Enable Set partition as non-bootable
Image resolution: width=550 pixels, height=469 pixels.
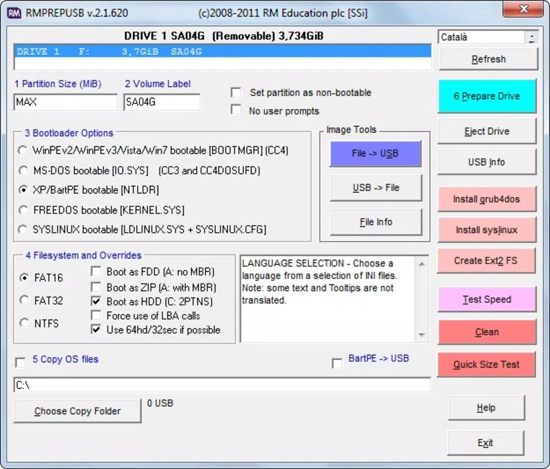click(236, 93)
